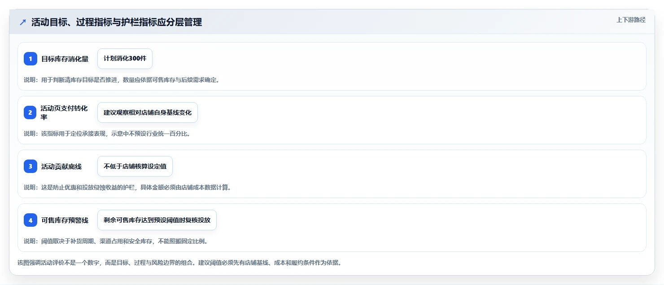Click the note starting 说明：该指标用于定位承接表现

(107, 134)
